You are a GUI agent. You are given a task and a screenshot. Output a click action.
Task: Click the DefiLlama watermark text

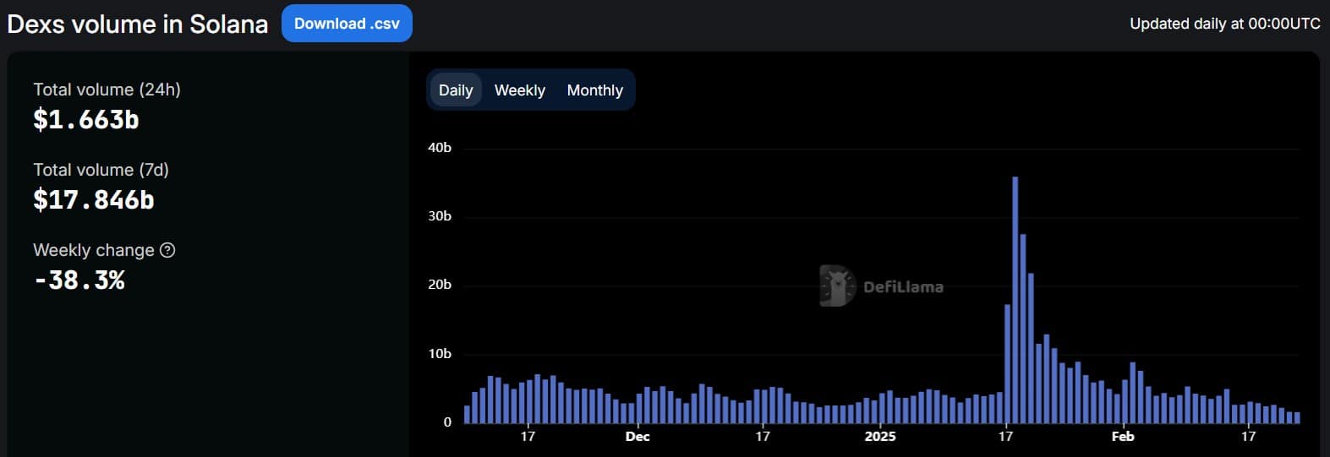(x=903, y=287)
